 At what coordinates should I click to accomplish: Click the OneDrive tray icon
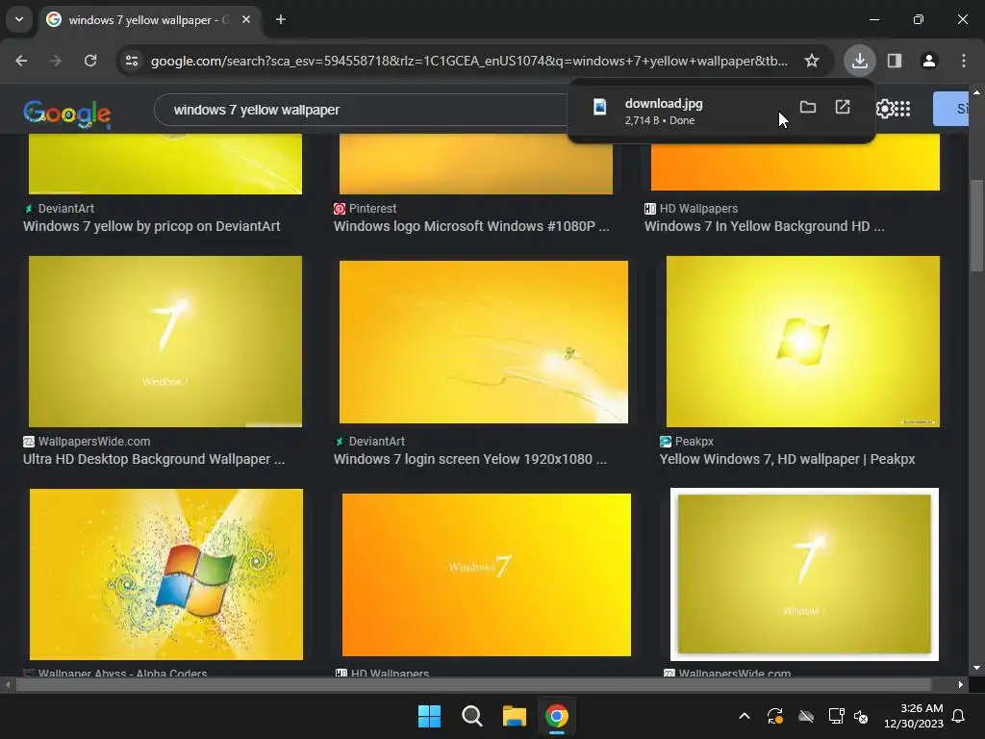[806, 716]
